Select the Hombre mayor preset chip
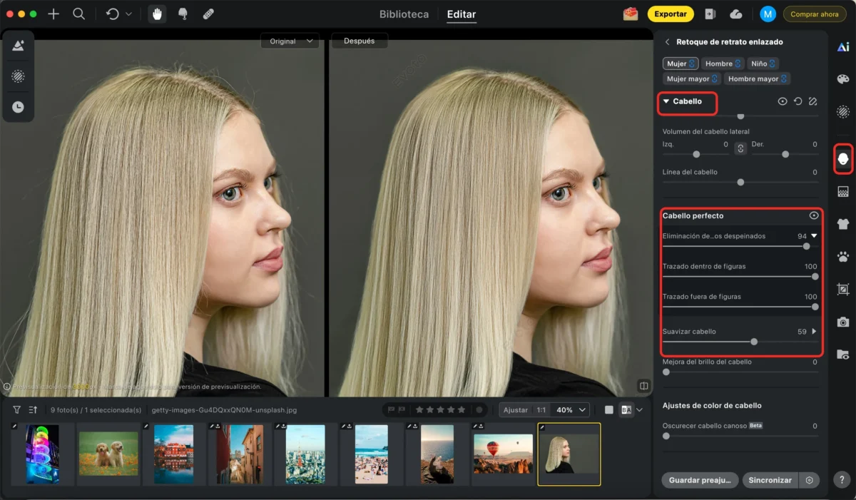This screenshot has height=500, width=856. [757, 78]
